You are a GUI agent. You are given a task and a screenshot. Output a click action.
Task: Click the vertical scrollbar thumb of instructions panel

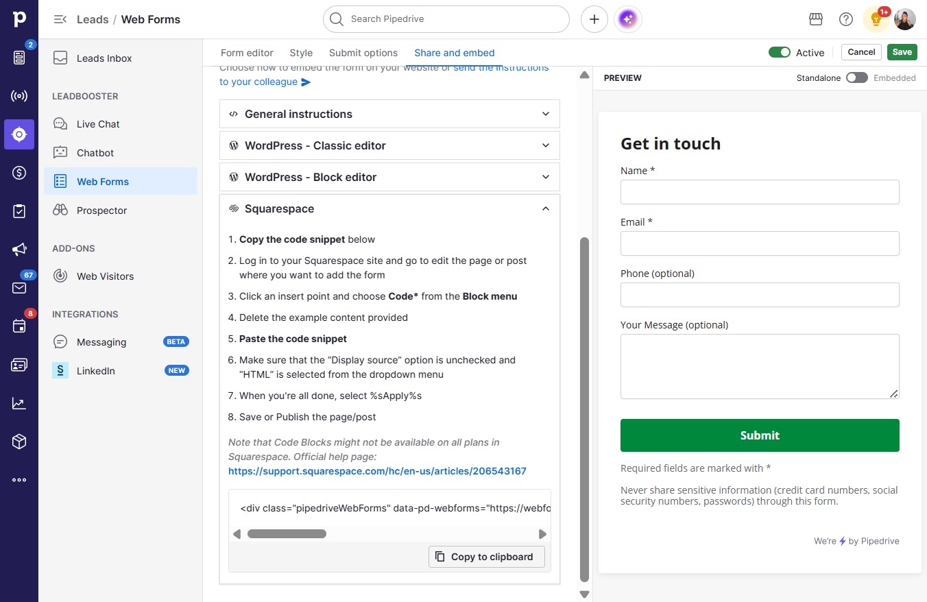(585, 410)
